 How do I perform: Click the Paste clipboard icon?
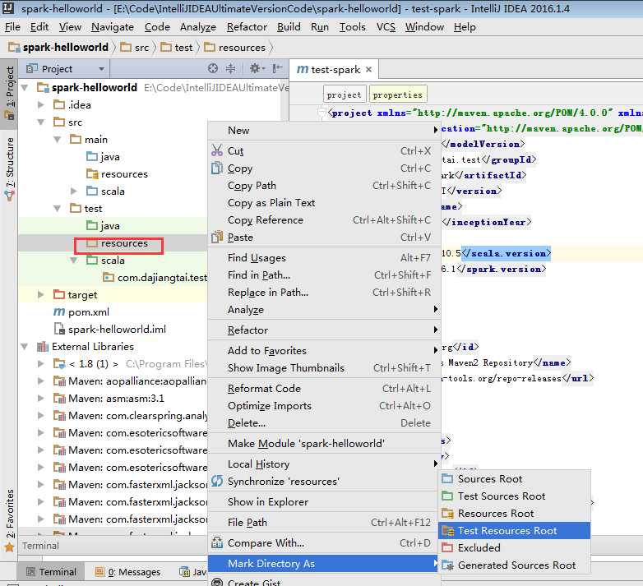[217, 237]
